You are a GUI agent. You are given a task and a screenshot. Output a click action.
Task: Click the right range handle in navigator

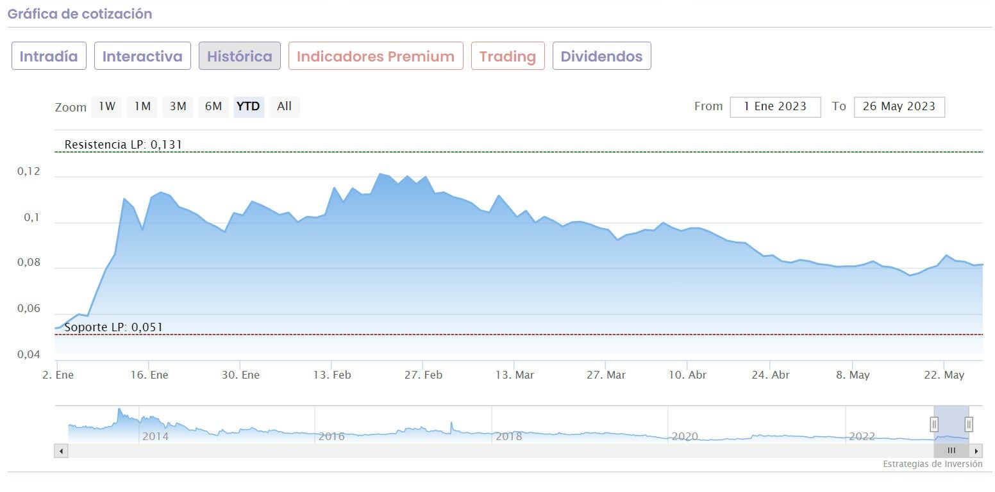click(969, 424)
